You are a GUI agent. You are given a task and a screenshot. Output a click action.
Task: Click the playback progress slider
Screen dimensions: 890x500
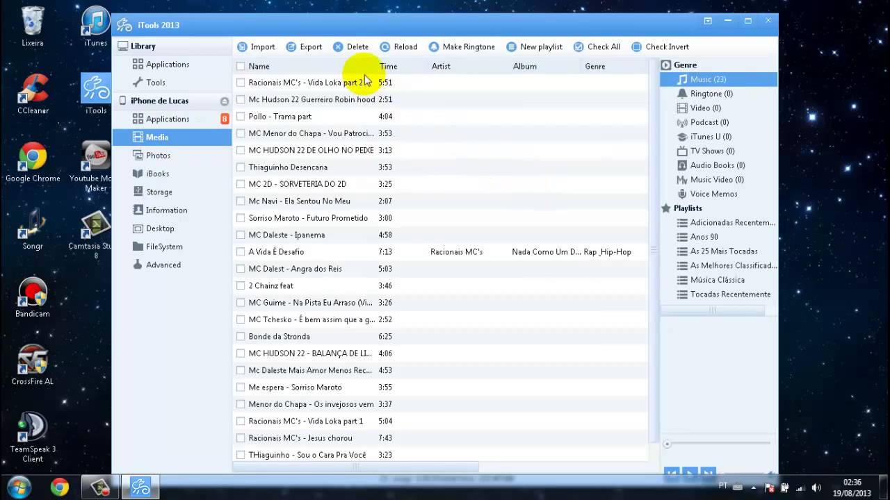tap(718, 443)
